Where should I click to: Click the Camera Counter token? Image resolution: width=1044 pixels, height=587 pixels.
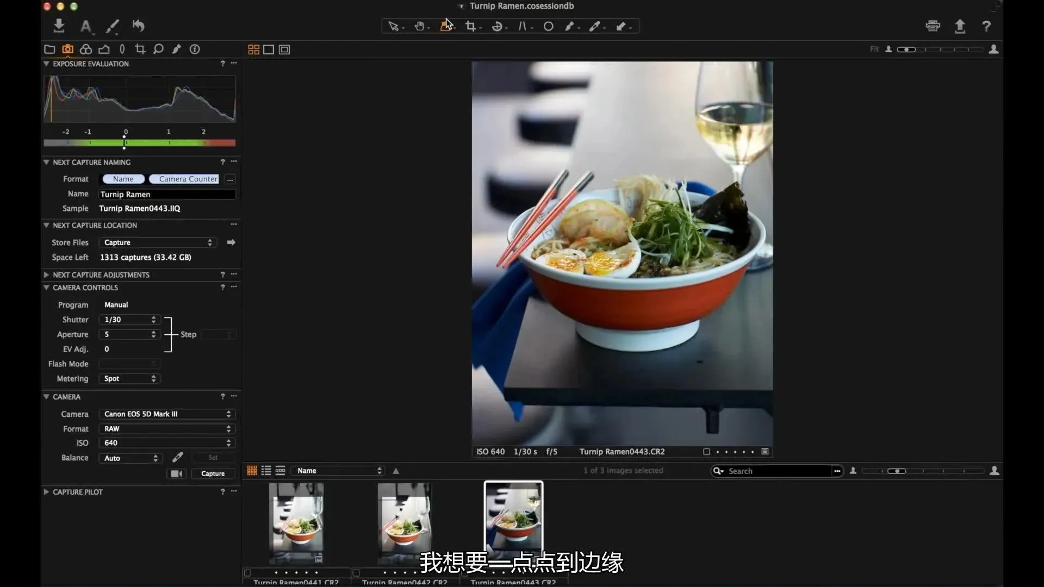(185, 179)
